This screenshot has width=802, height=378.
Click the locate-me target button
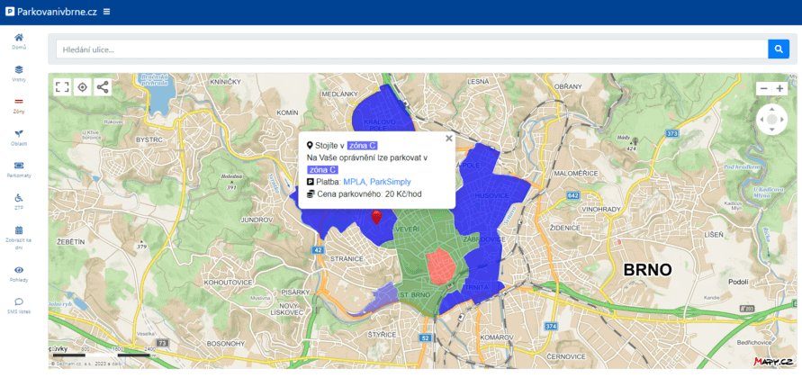(x=82, y=87)
